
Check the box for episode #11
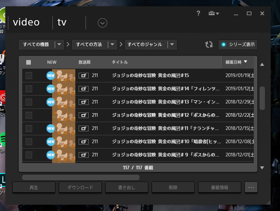29,128
